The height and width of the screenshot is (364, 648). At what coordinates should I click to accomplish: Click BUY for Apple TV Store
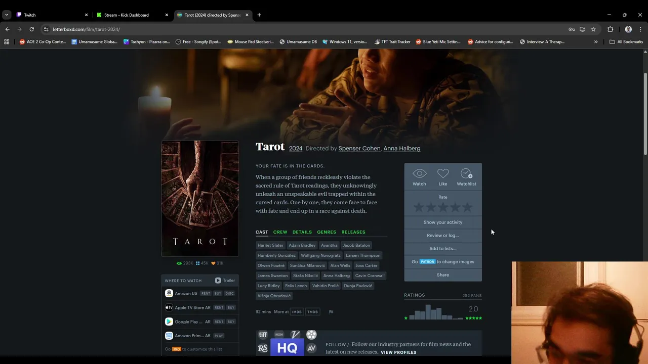231,307
